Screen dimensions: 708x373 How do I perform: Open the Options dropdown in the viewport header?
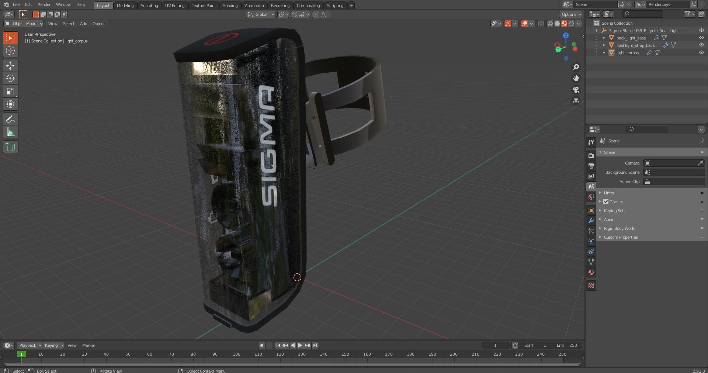[x=571, y=14]
